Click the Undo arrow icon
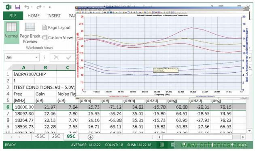 coord(27,7)
